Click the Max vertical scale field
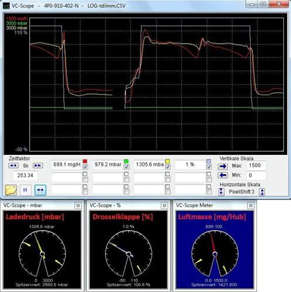Image resolution: width=291 pixels, height=292 pixels. [x=256, y=165]
